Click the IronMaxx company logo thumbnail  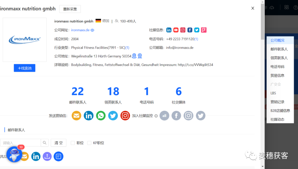click(x=25, y=40)
